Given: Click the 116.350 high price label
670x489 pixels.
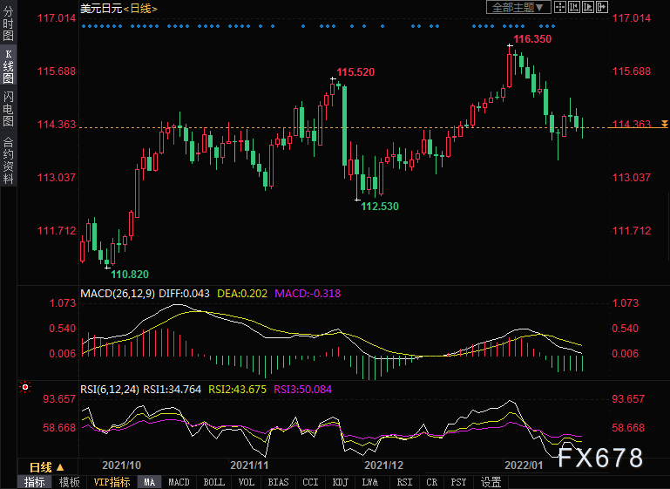Looking at the screenshot, I should pyautogui.click(x=532, y=39).
